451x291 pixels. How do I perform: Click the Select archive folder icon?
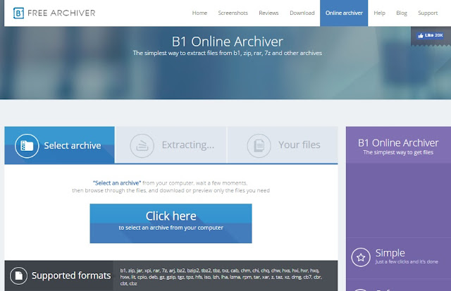tap(27, 146)
